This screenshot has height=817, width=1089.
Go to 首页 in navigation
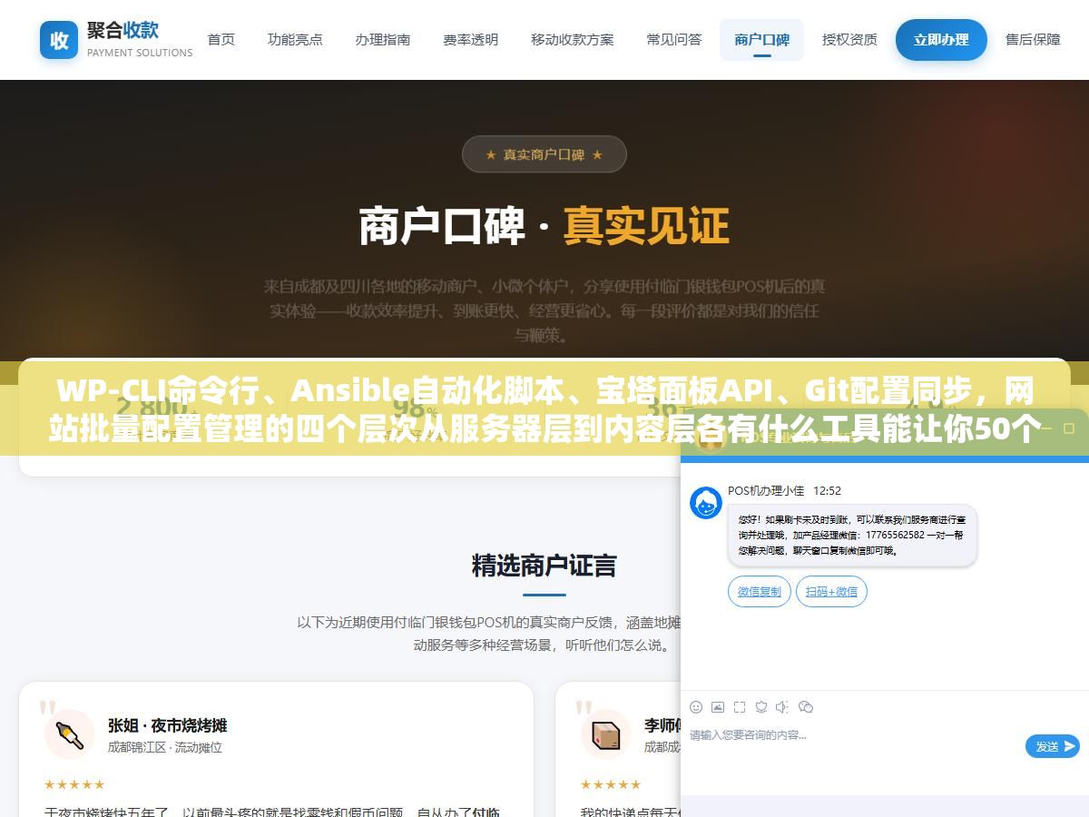pos(221,40)
